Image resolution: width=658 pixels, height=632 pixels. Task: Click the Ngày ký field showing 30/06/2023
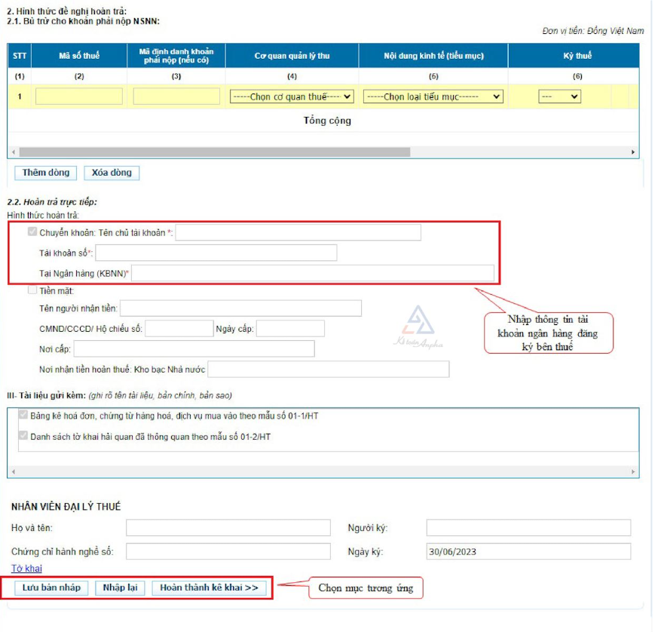[x=529, y=551]
